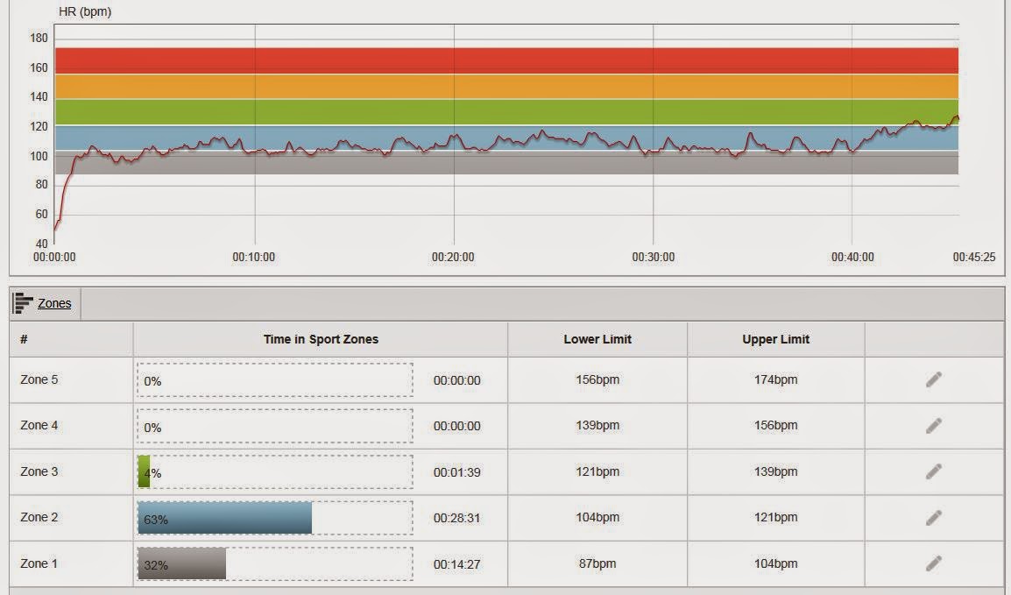Open the Zones tab link

[54, 303]
